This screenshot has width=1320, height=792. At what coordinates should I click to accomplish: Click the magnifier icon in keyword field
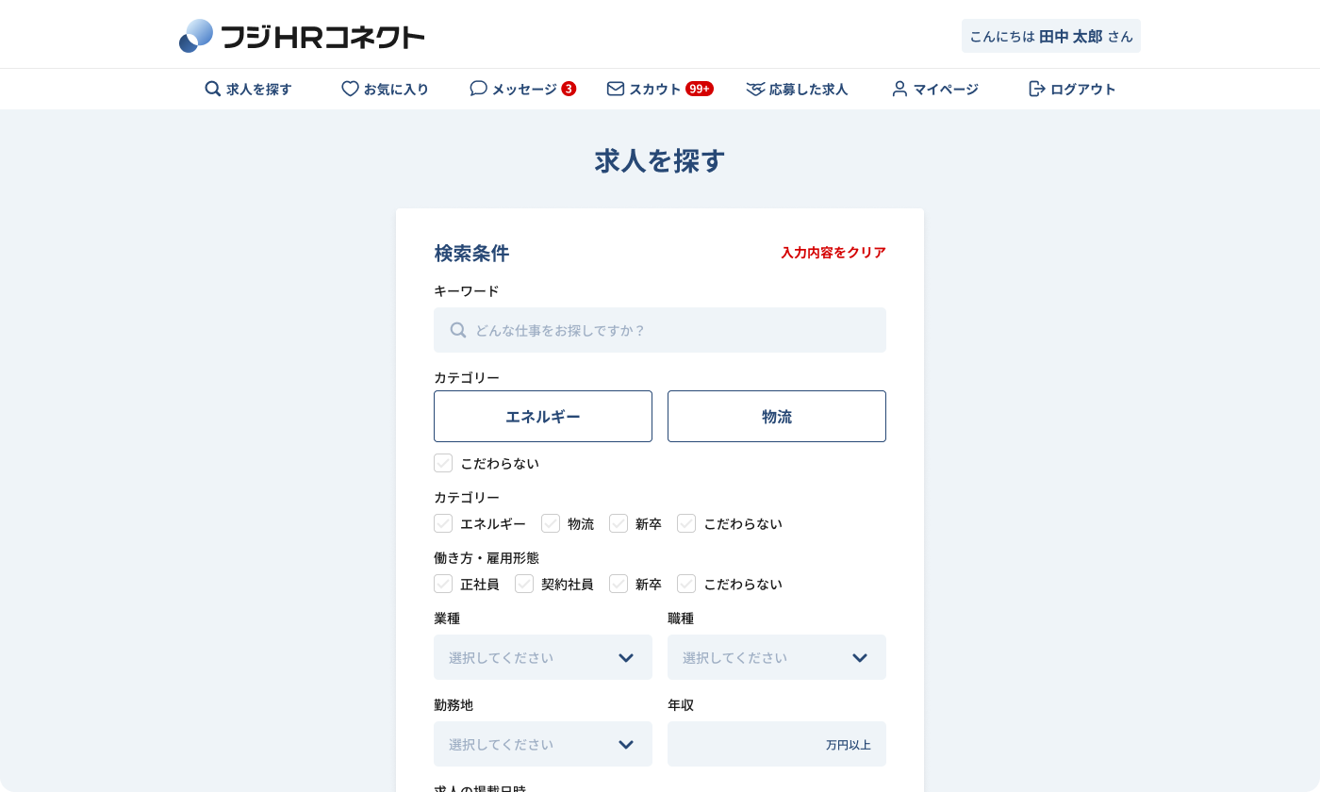tap(458, 330)
